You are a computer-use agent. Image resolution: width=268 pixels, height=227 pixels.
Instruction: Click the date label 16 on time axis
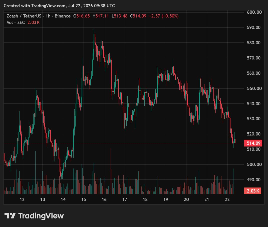pos(104,199)
